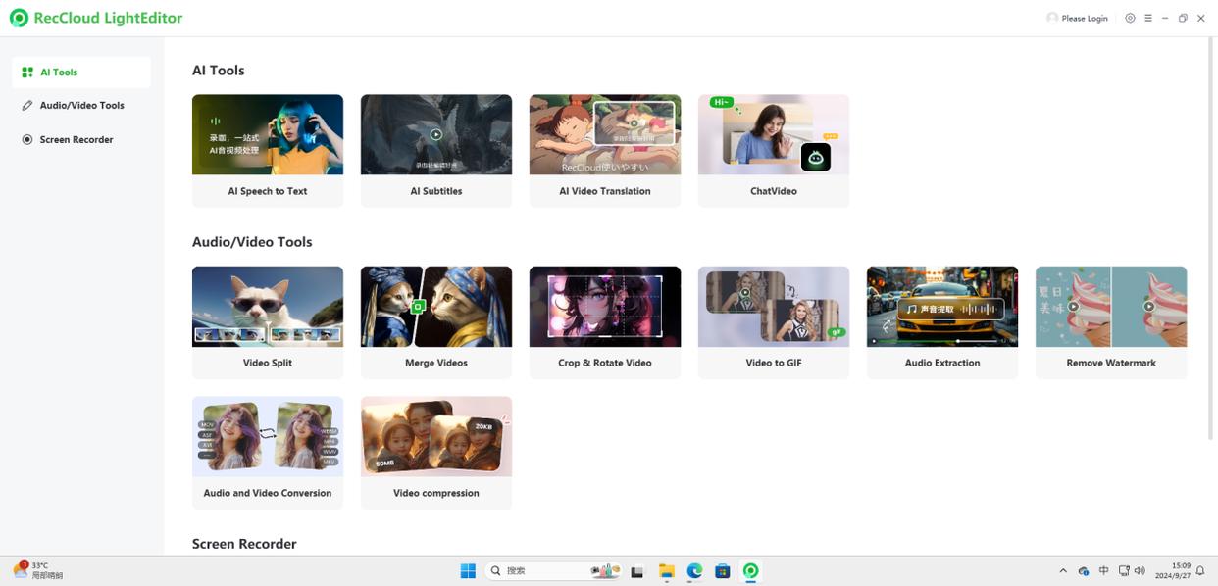Screen dimensions: 1218x586
Task: Open the Remove Watermark tool
Action: [1111, 321]
